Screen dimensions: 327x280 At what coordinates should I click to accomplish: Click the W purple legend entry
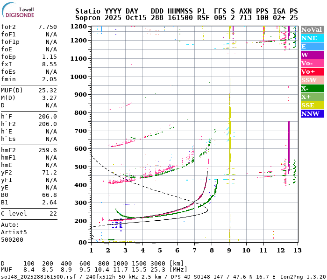tap(312, 55)
